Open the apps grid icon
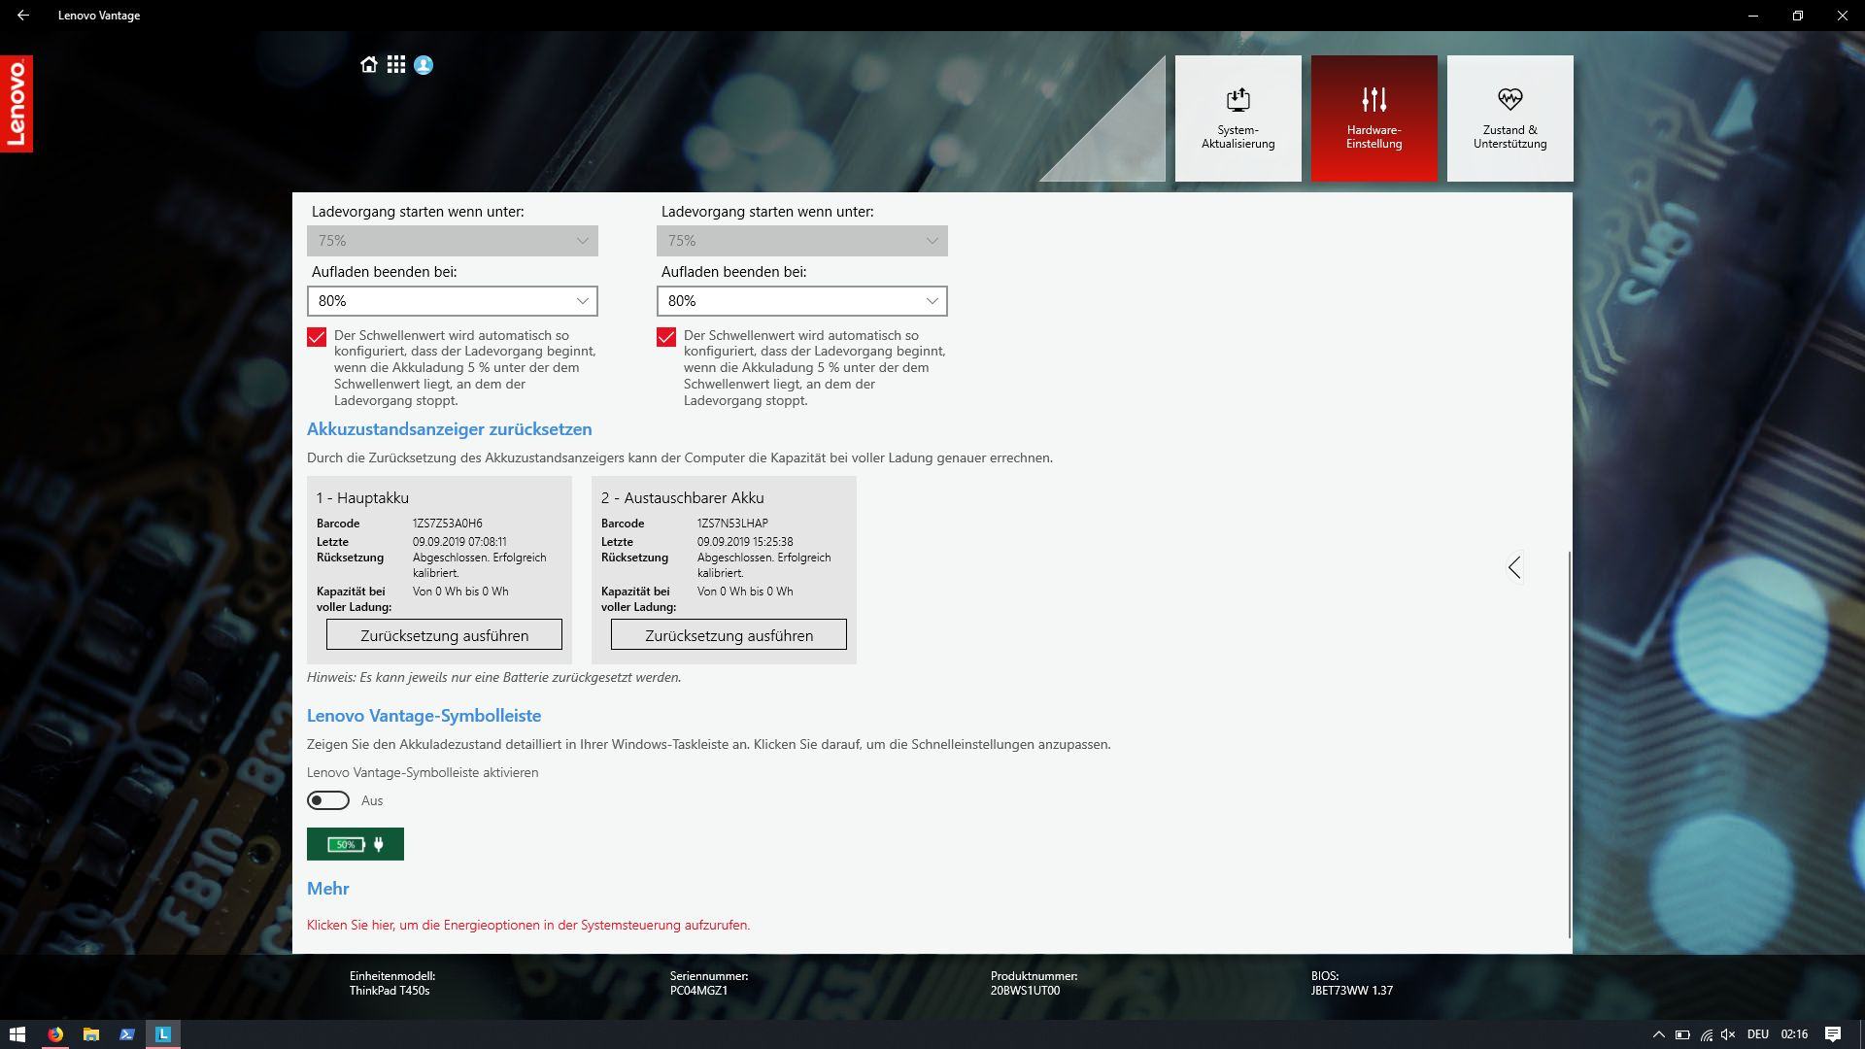 (x=396, y=65)
